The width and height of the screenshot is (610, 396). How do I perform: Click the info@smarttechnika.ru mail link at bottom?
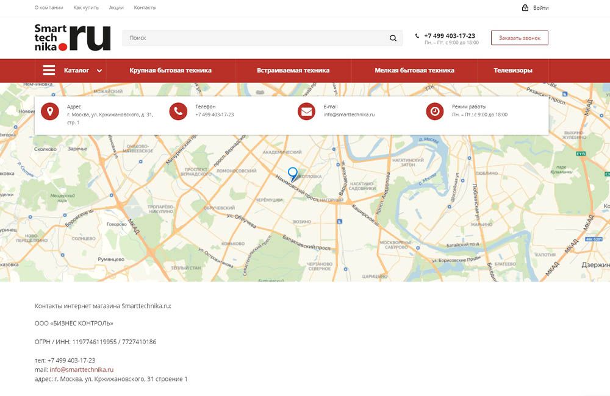pyautogui.click(x=82, y=370)
